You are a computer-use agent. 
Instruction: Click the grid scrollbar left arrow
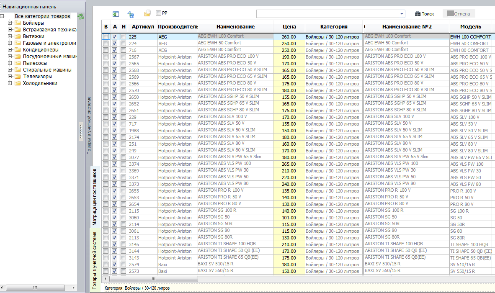coord(106,279)
